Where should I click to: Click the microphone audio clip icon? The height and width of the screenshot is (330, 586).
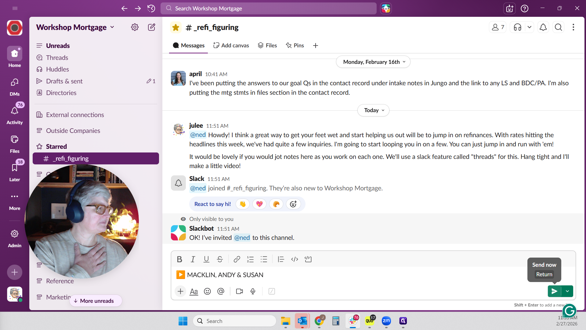click(x=253, y=291)
